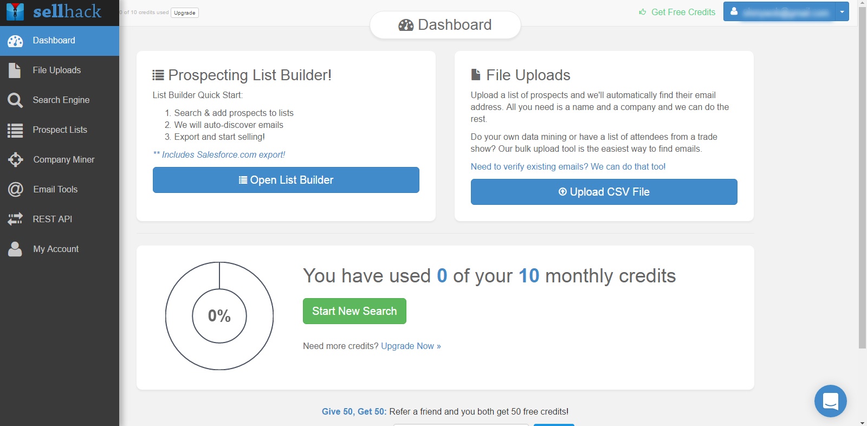Viewport: 867px width, 426px height.
Task: Click the Search Engine magnifier icon
Action: (15, 100)
